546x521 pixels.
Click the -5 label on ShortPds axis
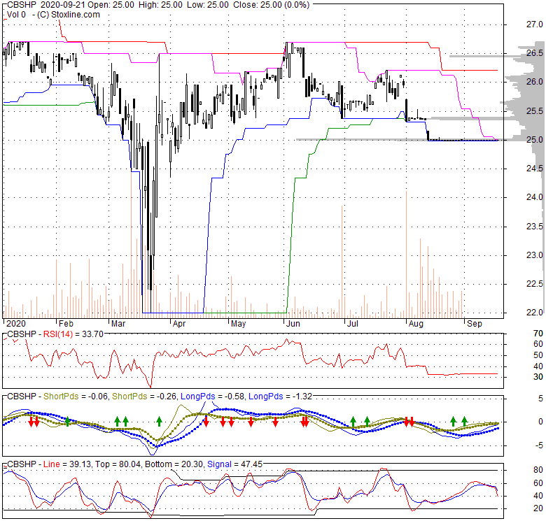pyautogui.click(x=539, y=445)
